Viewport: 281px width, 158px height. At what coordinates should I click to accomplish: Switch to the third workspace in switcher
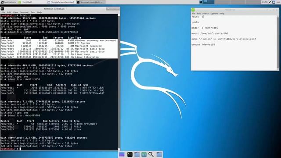238,2
